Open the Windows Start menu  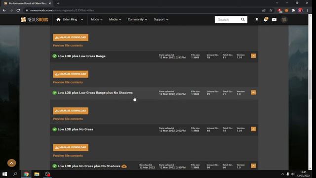4,174
